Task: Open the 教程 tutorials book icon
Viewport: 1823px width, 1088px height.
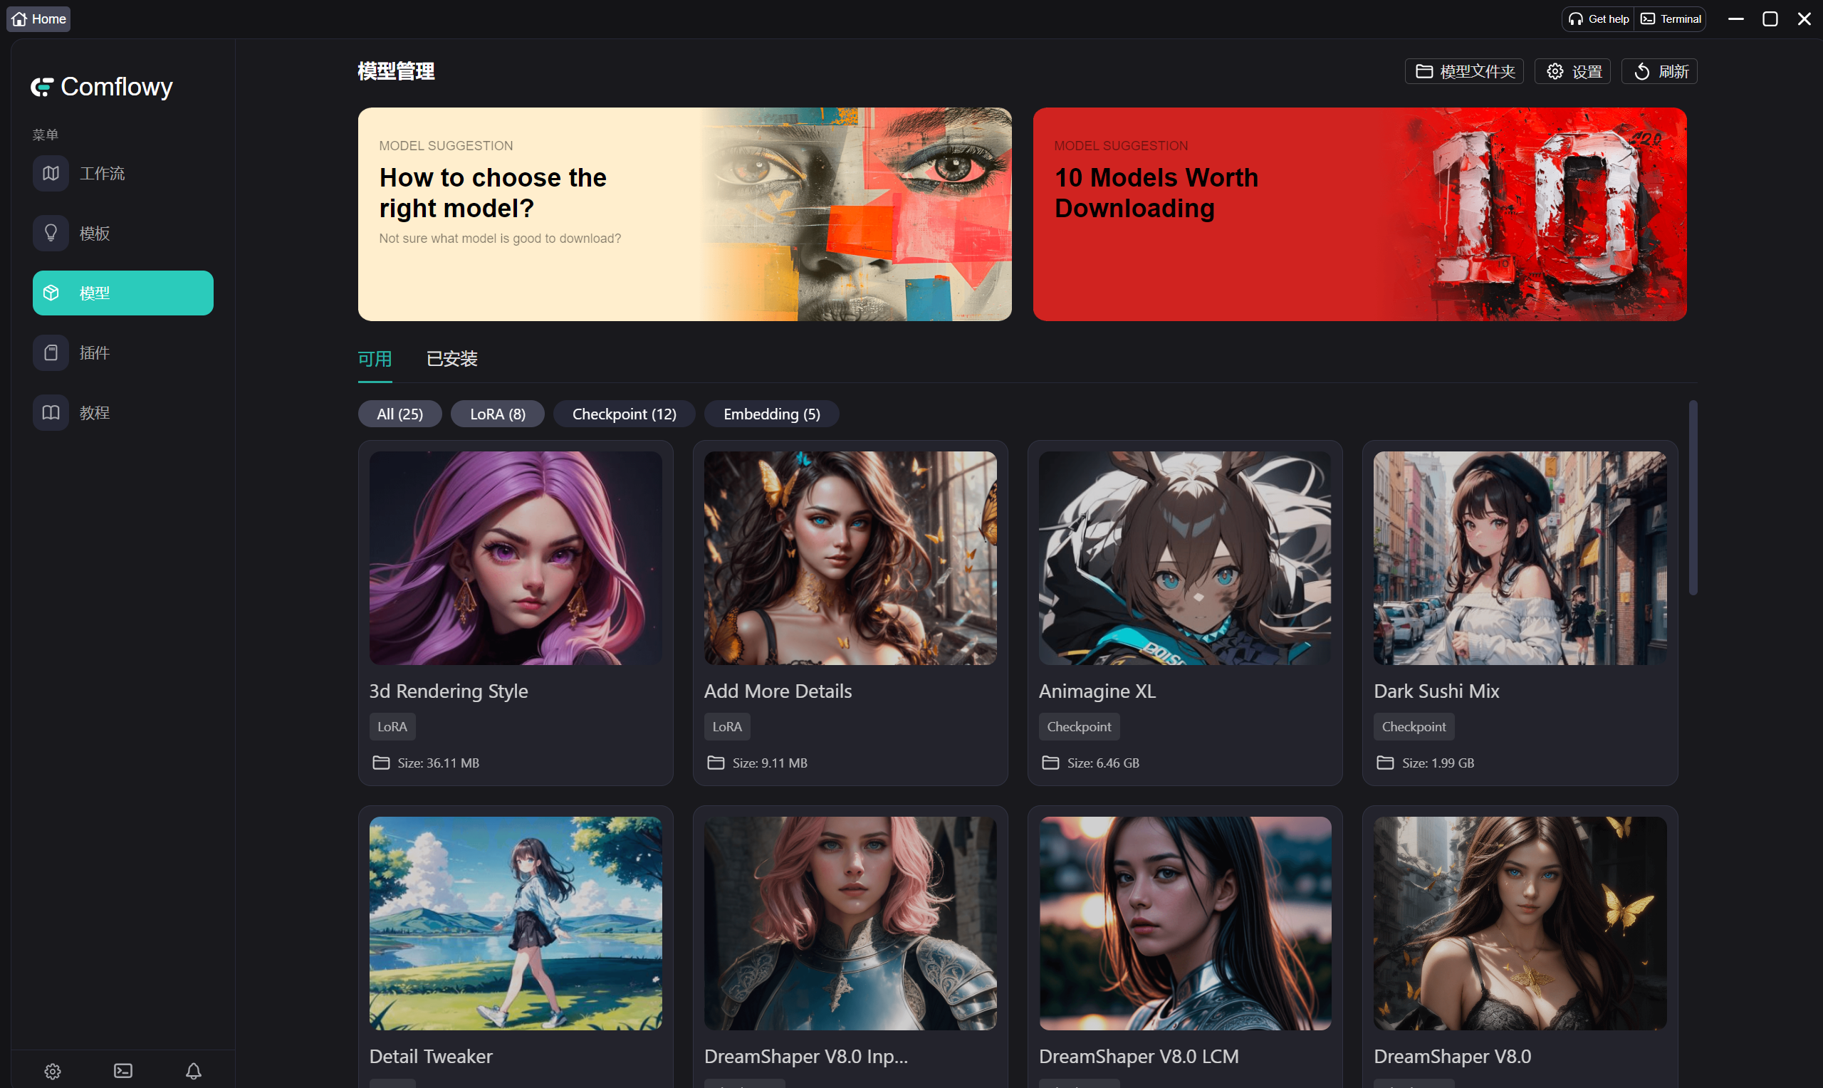Action: point(51,413)
